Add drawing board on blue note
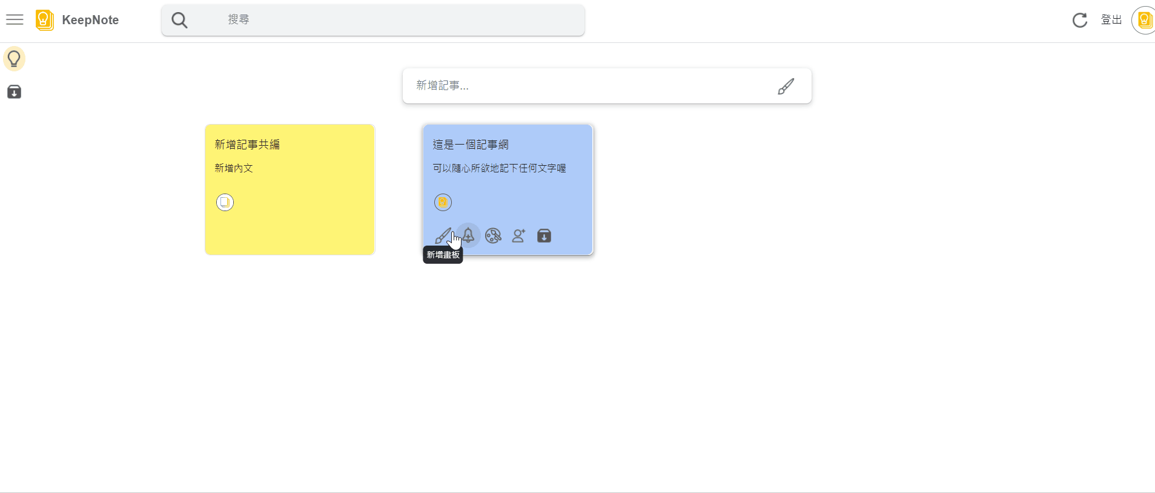The width and height of the screenshot is (1155, 493). tap(443, 235)
